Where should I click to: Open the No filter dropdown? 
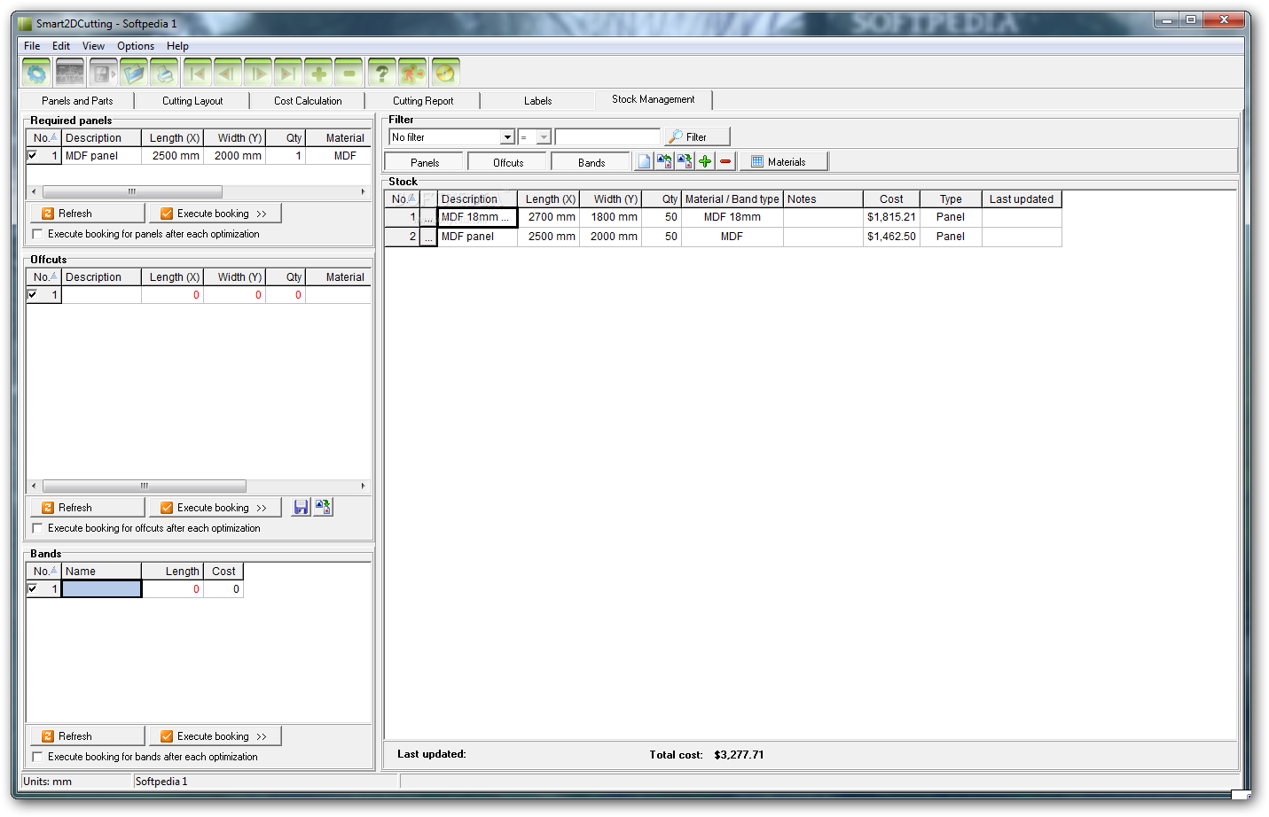point(507,137)
